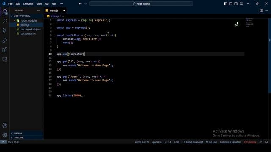Click the Colorize status bar button

click(250, 142)
